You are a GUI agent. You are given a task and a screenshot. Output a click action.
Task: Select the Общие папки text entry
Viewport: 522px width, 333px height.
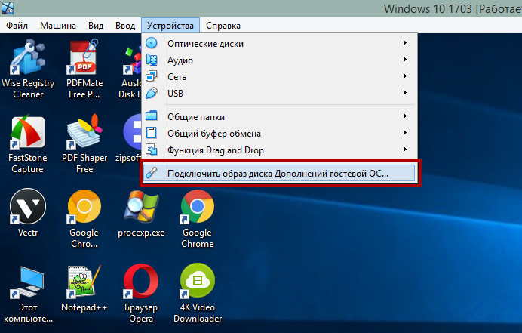point(196,117)
